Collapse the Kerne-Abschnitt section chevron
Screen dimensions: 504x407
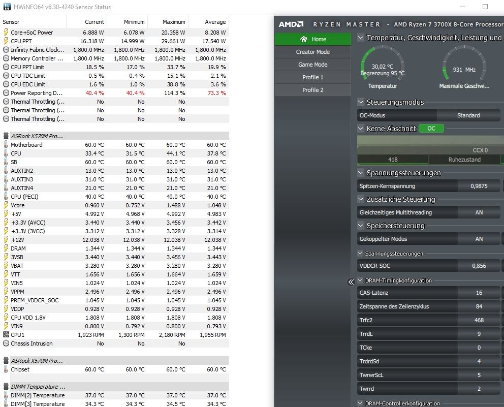pos(361,129)
